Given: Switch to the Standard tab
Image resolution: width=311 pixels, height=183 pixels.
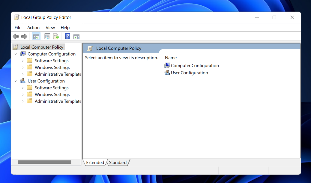Looking at the screenshot, I should [x=118, y=162].
